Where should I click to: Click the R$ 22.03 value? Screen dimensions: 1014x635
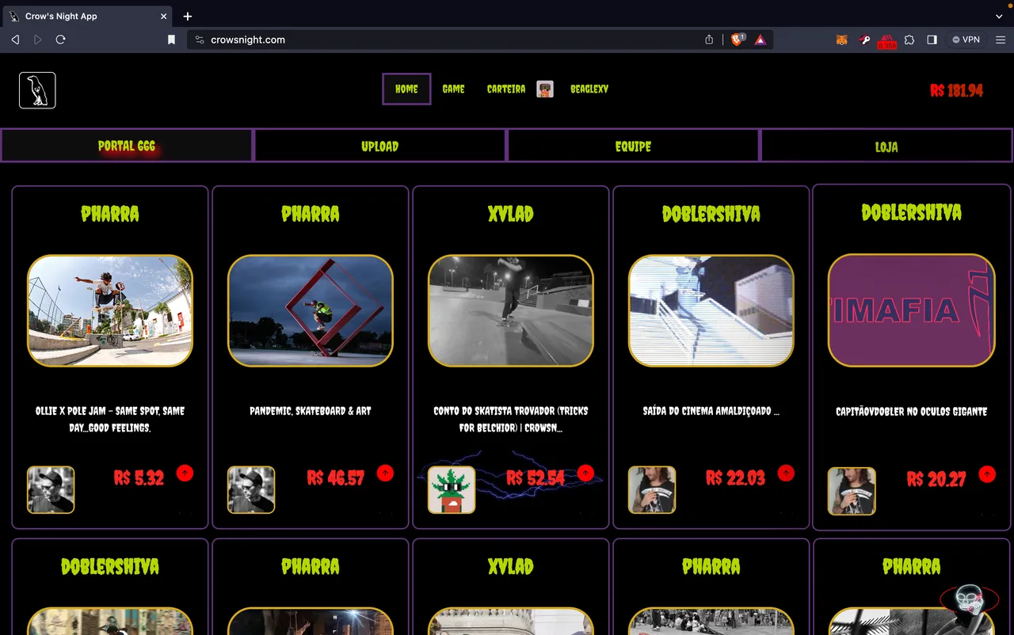(x=736, y=478)
